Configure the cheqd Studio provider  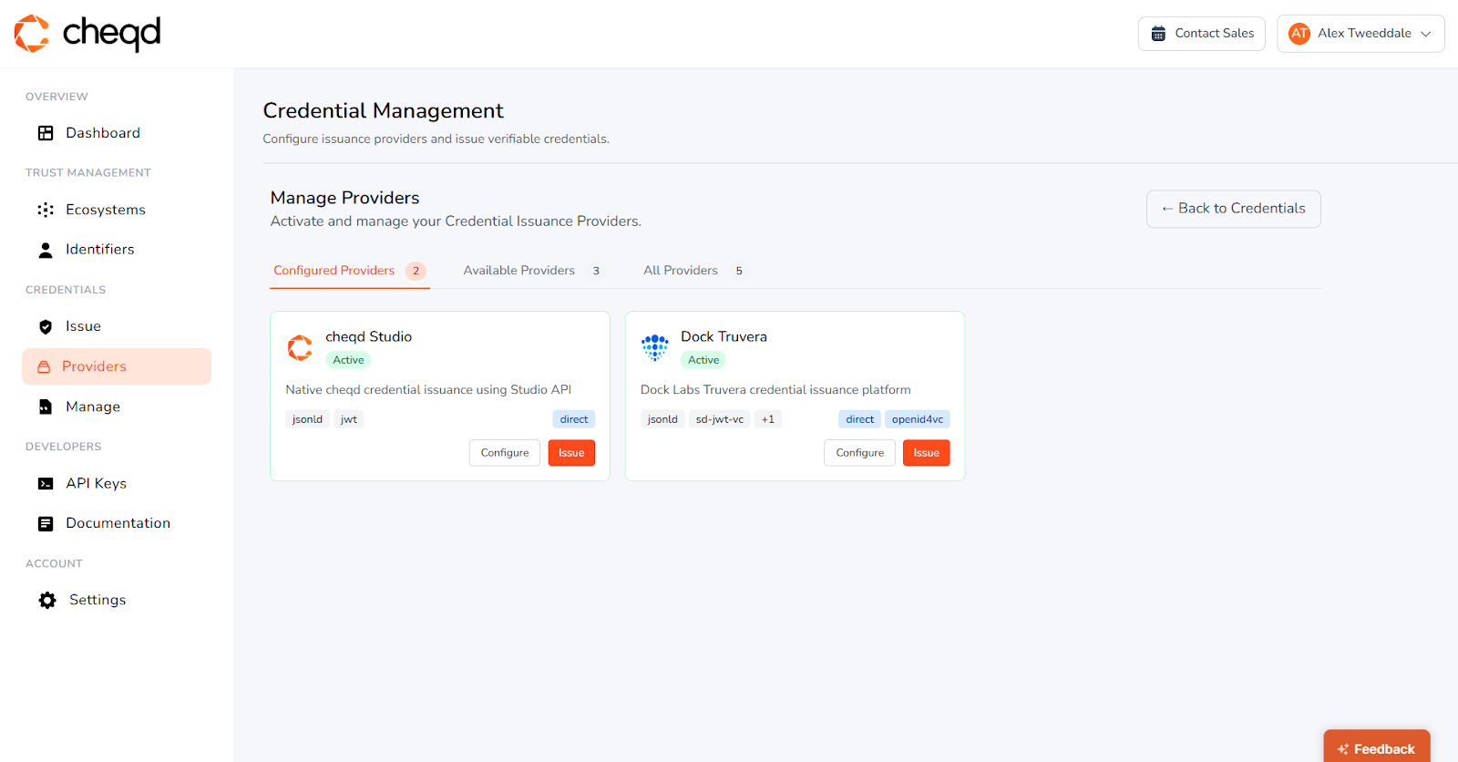(504, 453)
